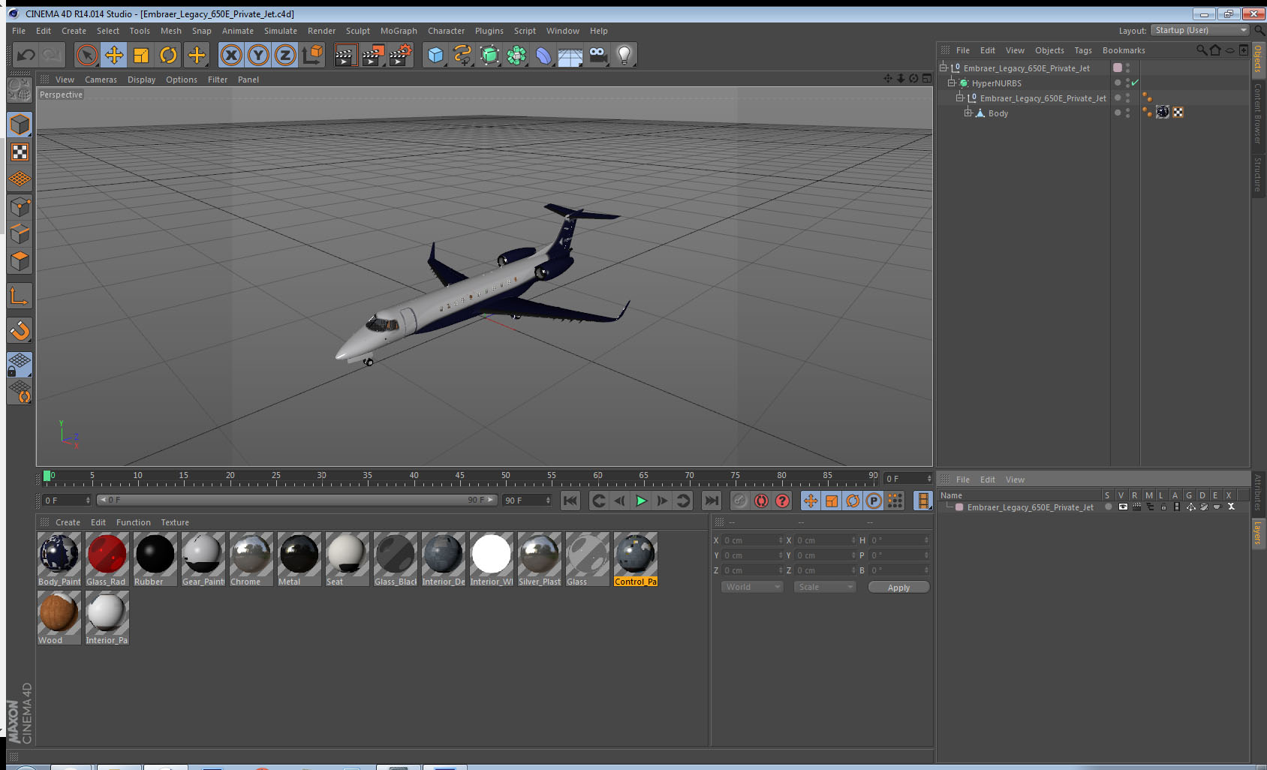Image resolution: width=1267 pixels, height=770 pixels.
Task: Open the World coordinate dropdown
Action: (x=752, y=588)
